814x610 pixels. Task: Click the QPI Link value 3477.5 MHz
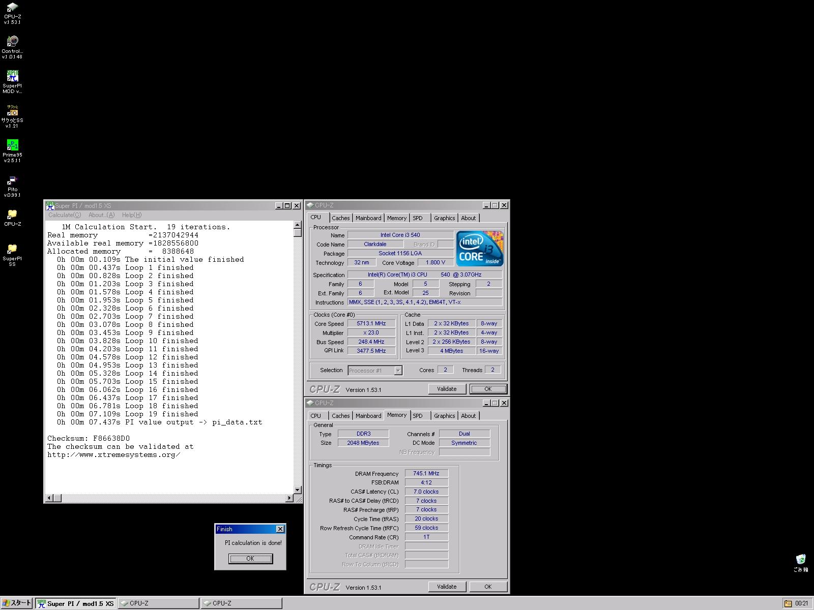click(x=371, y=351)
